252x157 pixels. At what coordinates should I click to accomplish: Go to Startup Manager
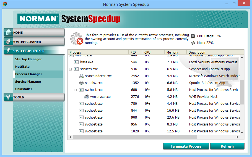coord(28,59)
